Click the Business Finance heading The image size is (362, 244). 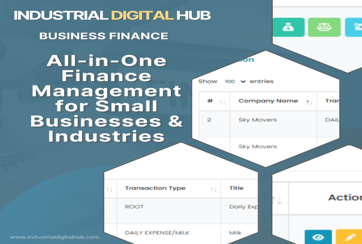[x=104, y=36]
